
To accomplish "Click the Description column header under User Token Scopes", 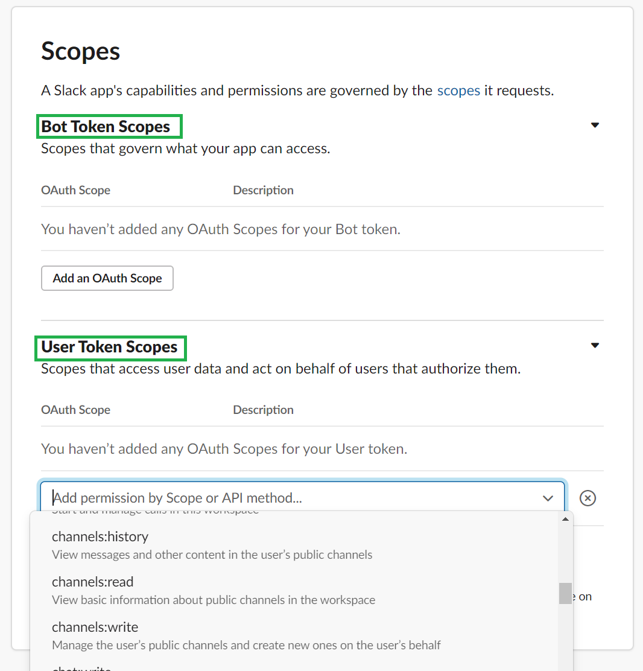I will 263,409.
